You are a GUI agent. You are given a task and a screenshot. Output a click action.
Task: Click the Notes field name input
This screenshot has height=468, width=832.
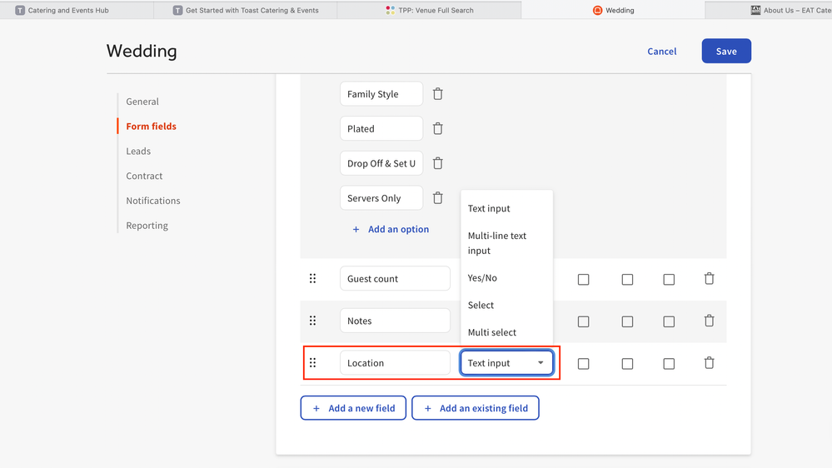click(395, 321)
